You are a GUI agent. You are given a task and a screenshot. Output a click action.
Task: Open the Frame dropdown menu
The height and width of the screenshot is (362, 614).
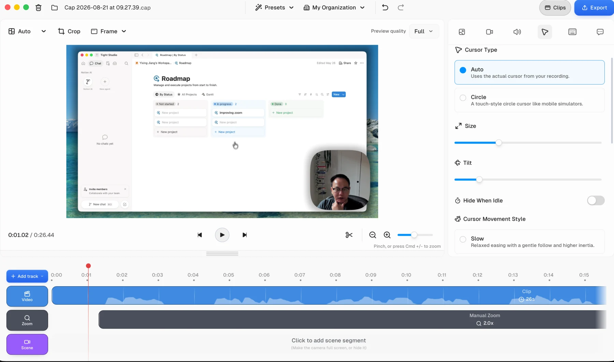coord(109,31)
